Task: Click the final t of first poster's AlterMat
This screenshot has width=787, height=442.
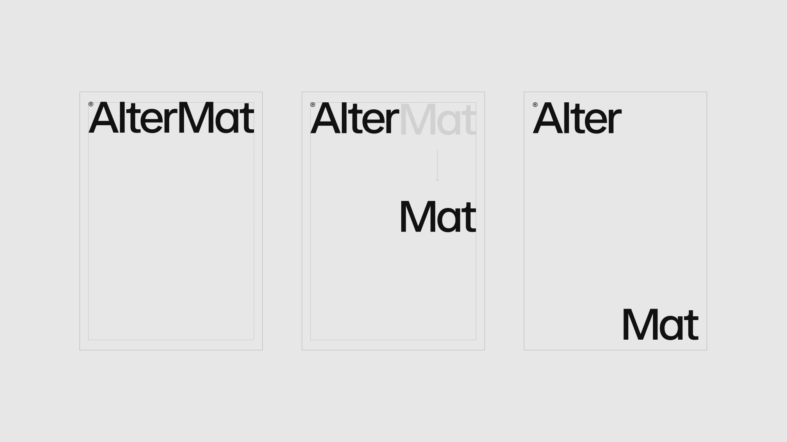Action: pyautogui.click(x=248, y=119)
